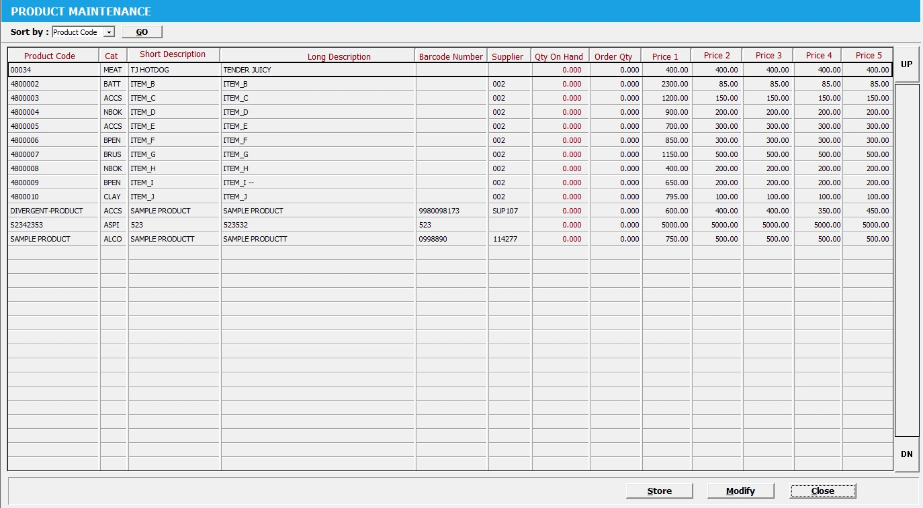Click the MEAT category cell

[x=114, y=70]
